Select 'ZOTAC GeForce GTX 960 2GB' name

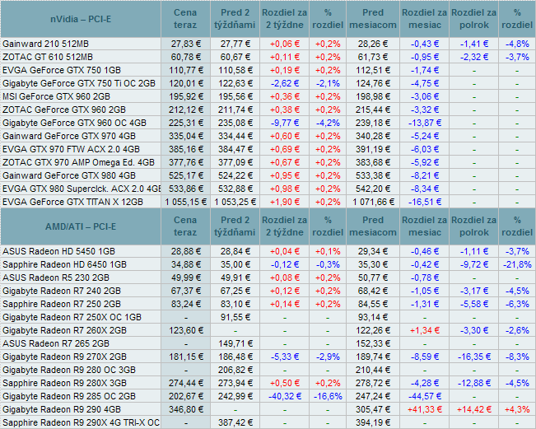click(x=64, y=110)
